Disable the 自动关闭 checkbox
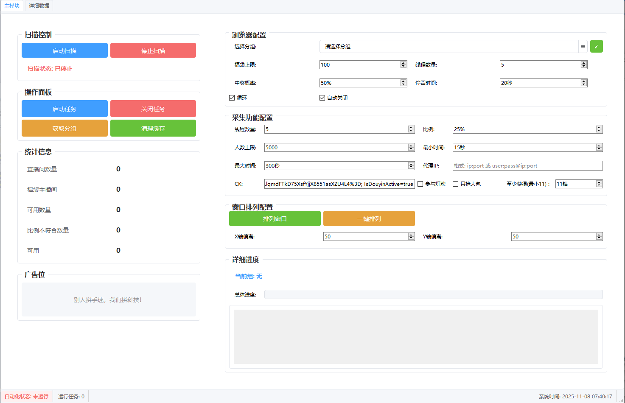Viewport: 625px width, 403px height. click(x=322, y=97)
